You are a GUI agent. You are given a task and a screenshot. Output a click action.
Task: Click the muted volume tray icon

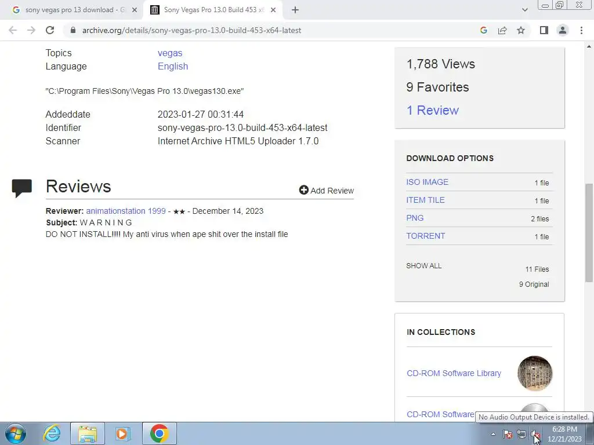(x=535, y=434)
